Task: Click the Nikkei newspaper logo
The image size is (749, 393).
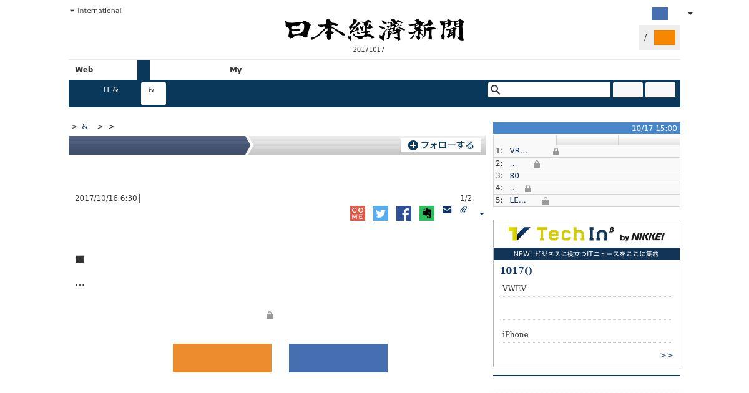Action: tap(374, 30)
